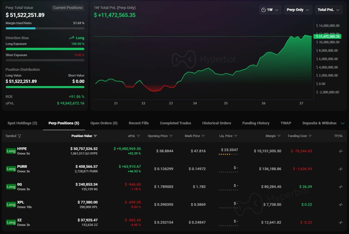
Task: Open the Perp Only dropdown
Action: [x=298, y=10]
